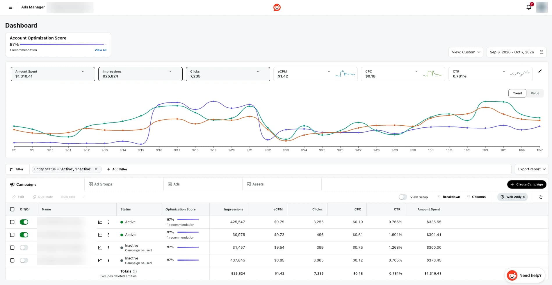The image size is (552, 285).
Task: Open the Breakdown options
Action: (448, 197)
